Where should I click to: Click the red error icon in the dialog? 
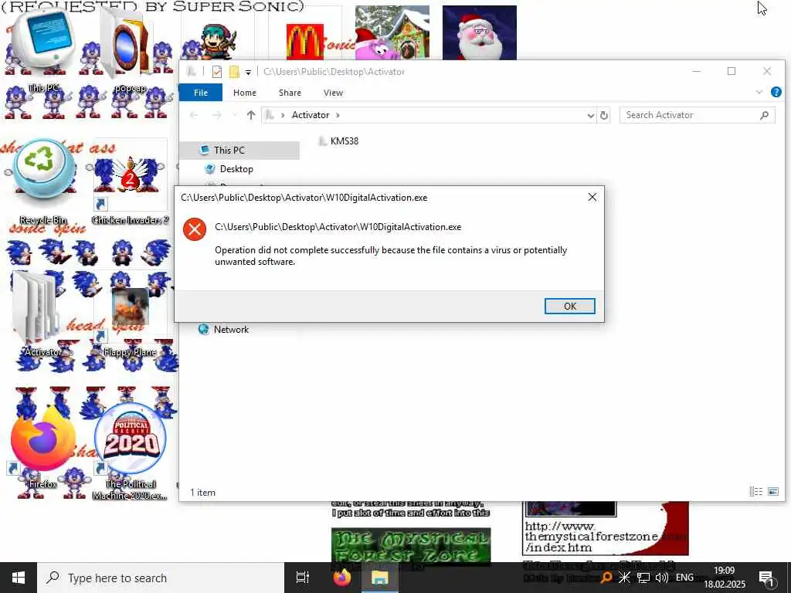click(195, 229)
